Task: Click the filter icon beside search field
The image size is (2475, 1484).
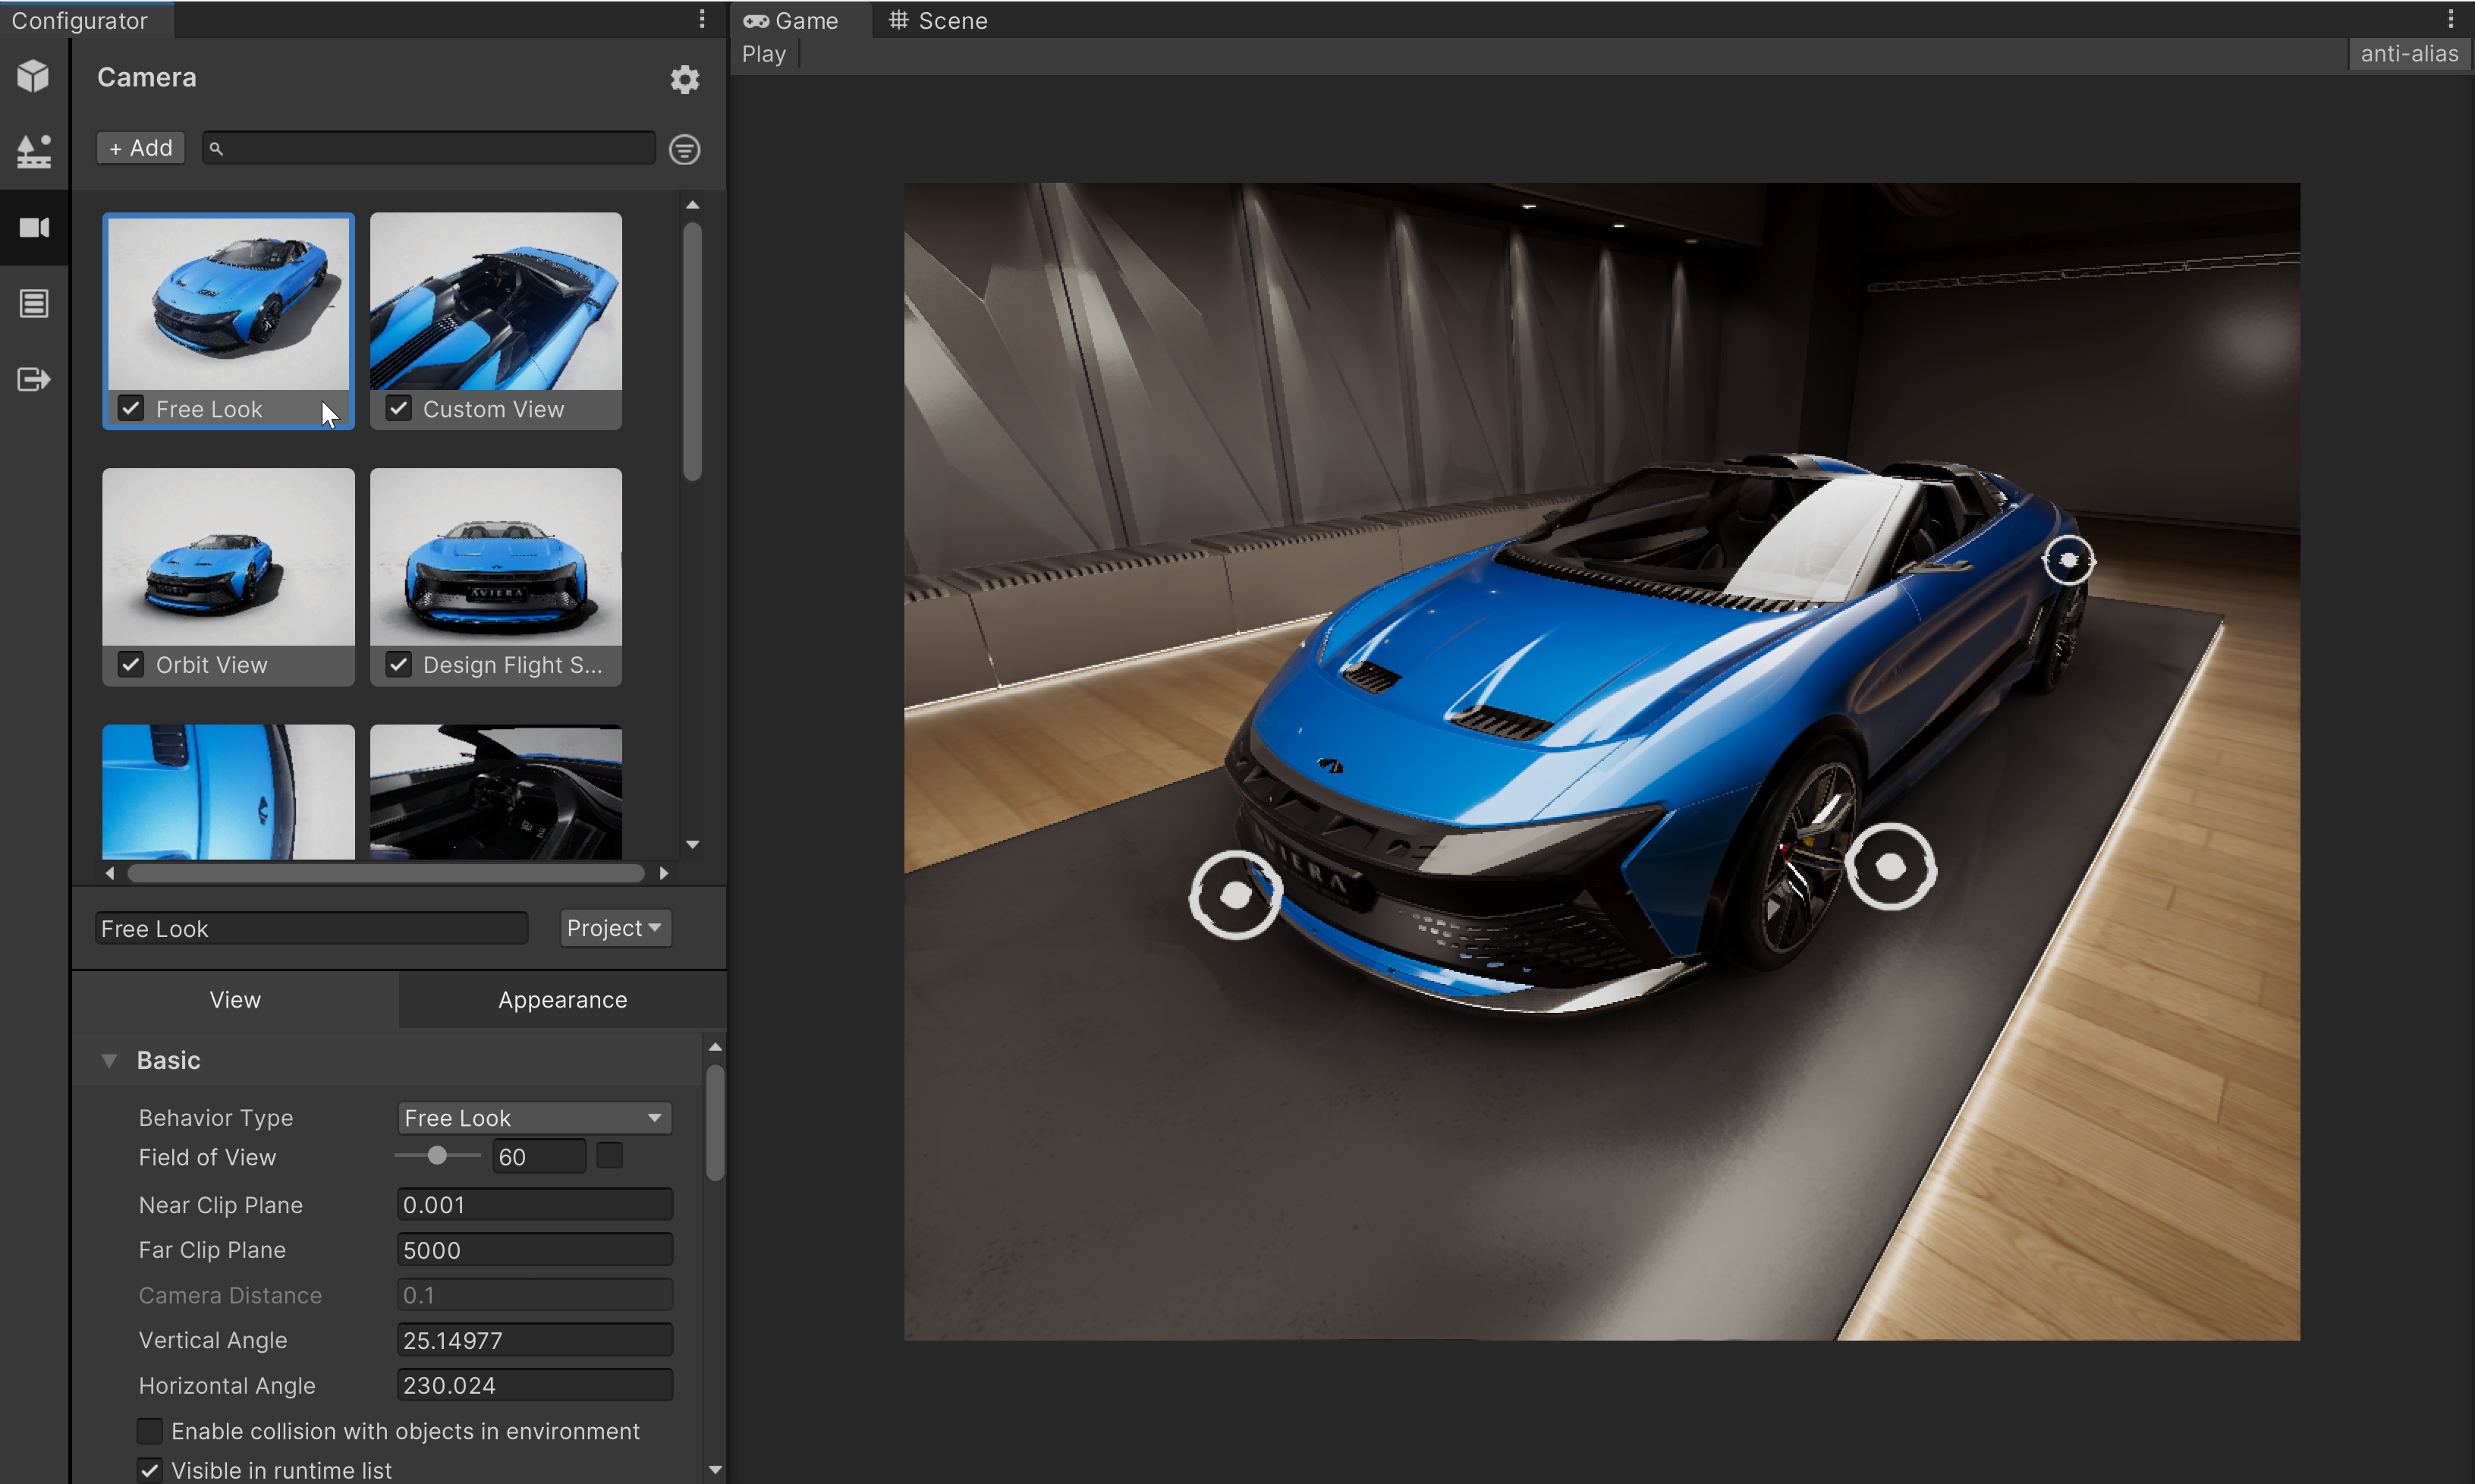Action: click(684, 150)
